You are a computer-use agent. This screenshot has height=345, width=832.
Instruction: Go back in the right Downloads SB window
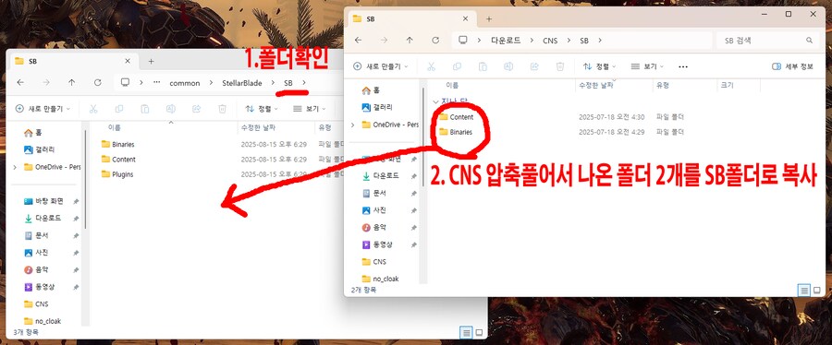tap(358, 41)
